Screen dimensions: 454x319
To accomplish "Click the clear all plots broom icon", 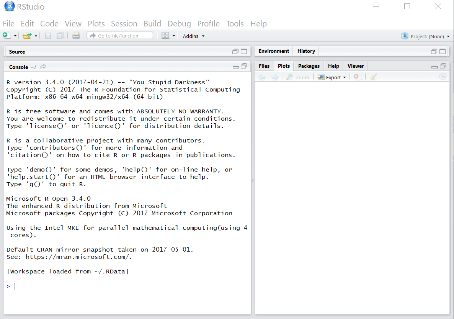I will point(374,77).
